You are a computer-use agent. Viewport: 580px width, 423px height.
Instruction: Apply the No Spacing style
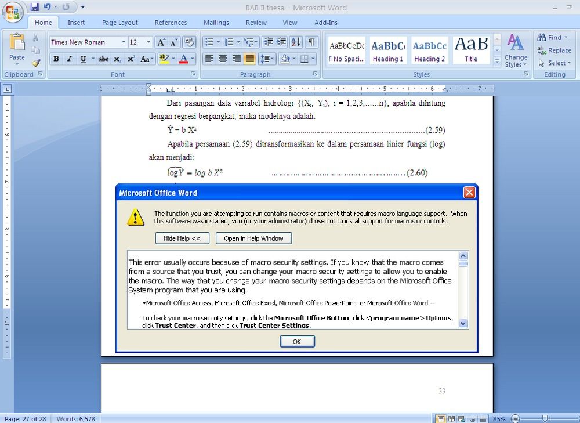coord(347,50)
